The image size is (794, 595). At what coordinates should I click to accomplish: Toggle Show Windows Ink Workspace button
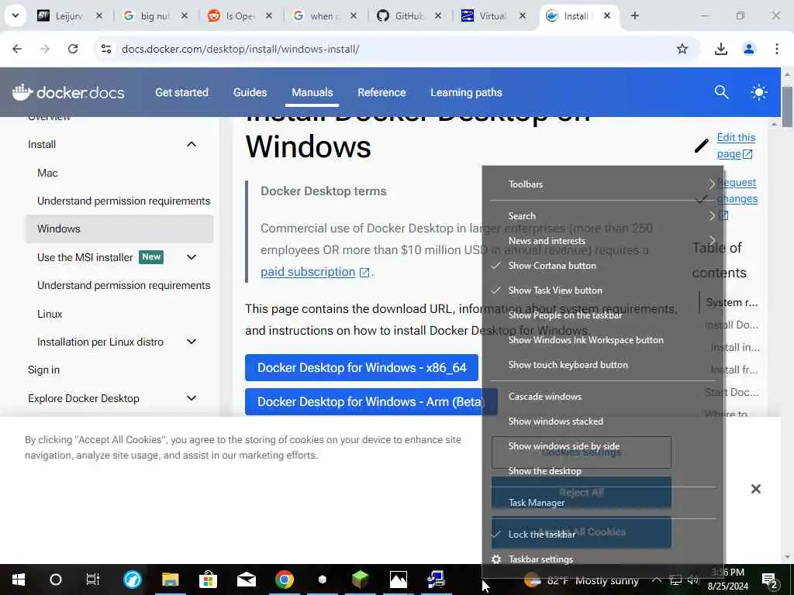pyautogui.click(x=602, y=340)
